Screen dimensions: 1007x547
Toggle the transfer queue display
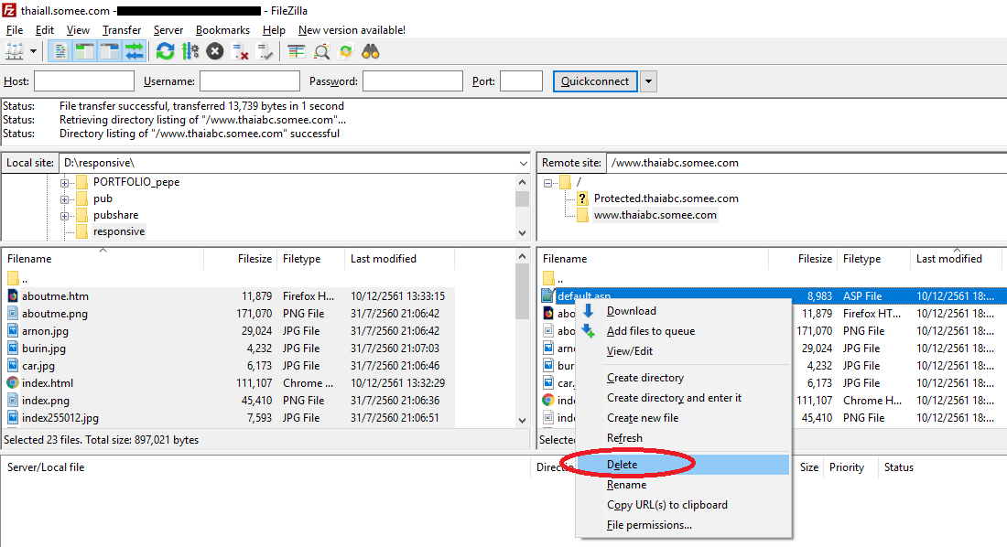click(134, 51)
